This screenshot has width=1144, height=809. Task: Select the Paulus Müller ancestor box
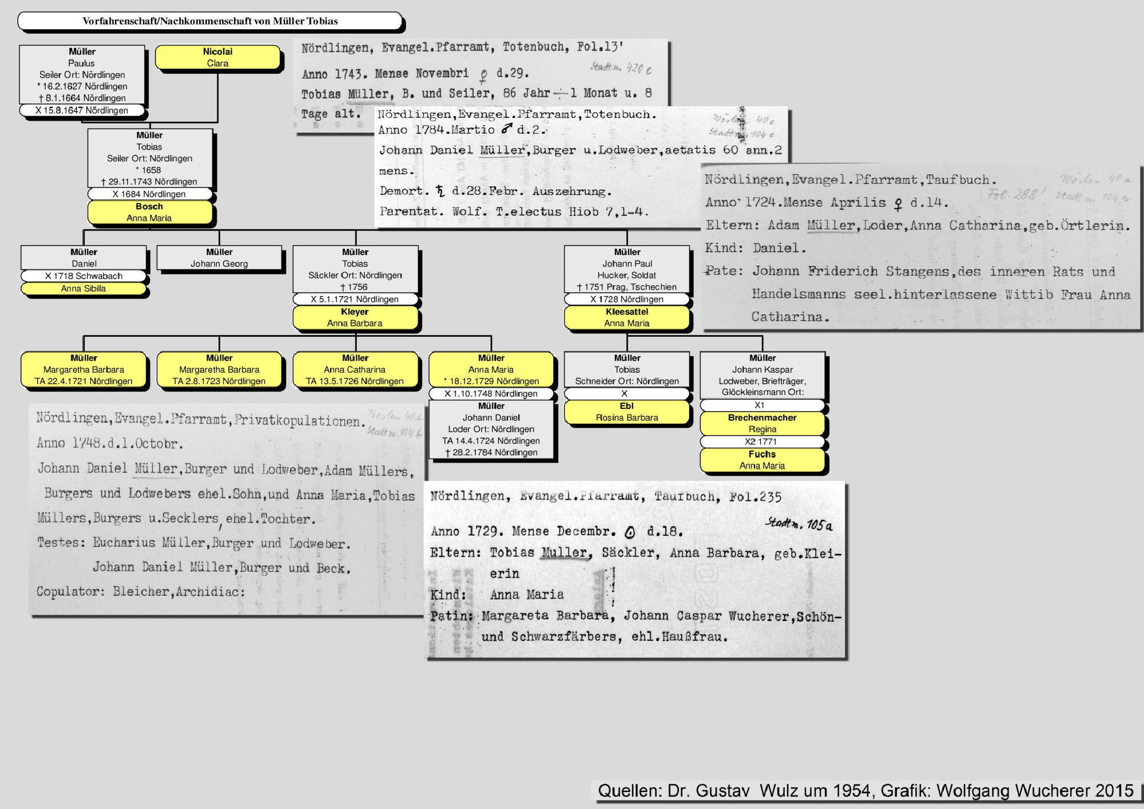pos(82,75)
